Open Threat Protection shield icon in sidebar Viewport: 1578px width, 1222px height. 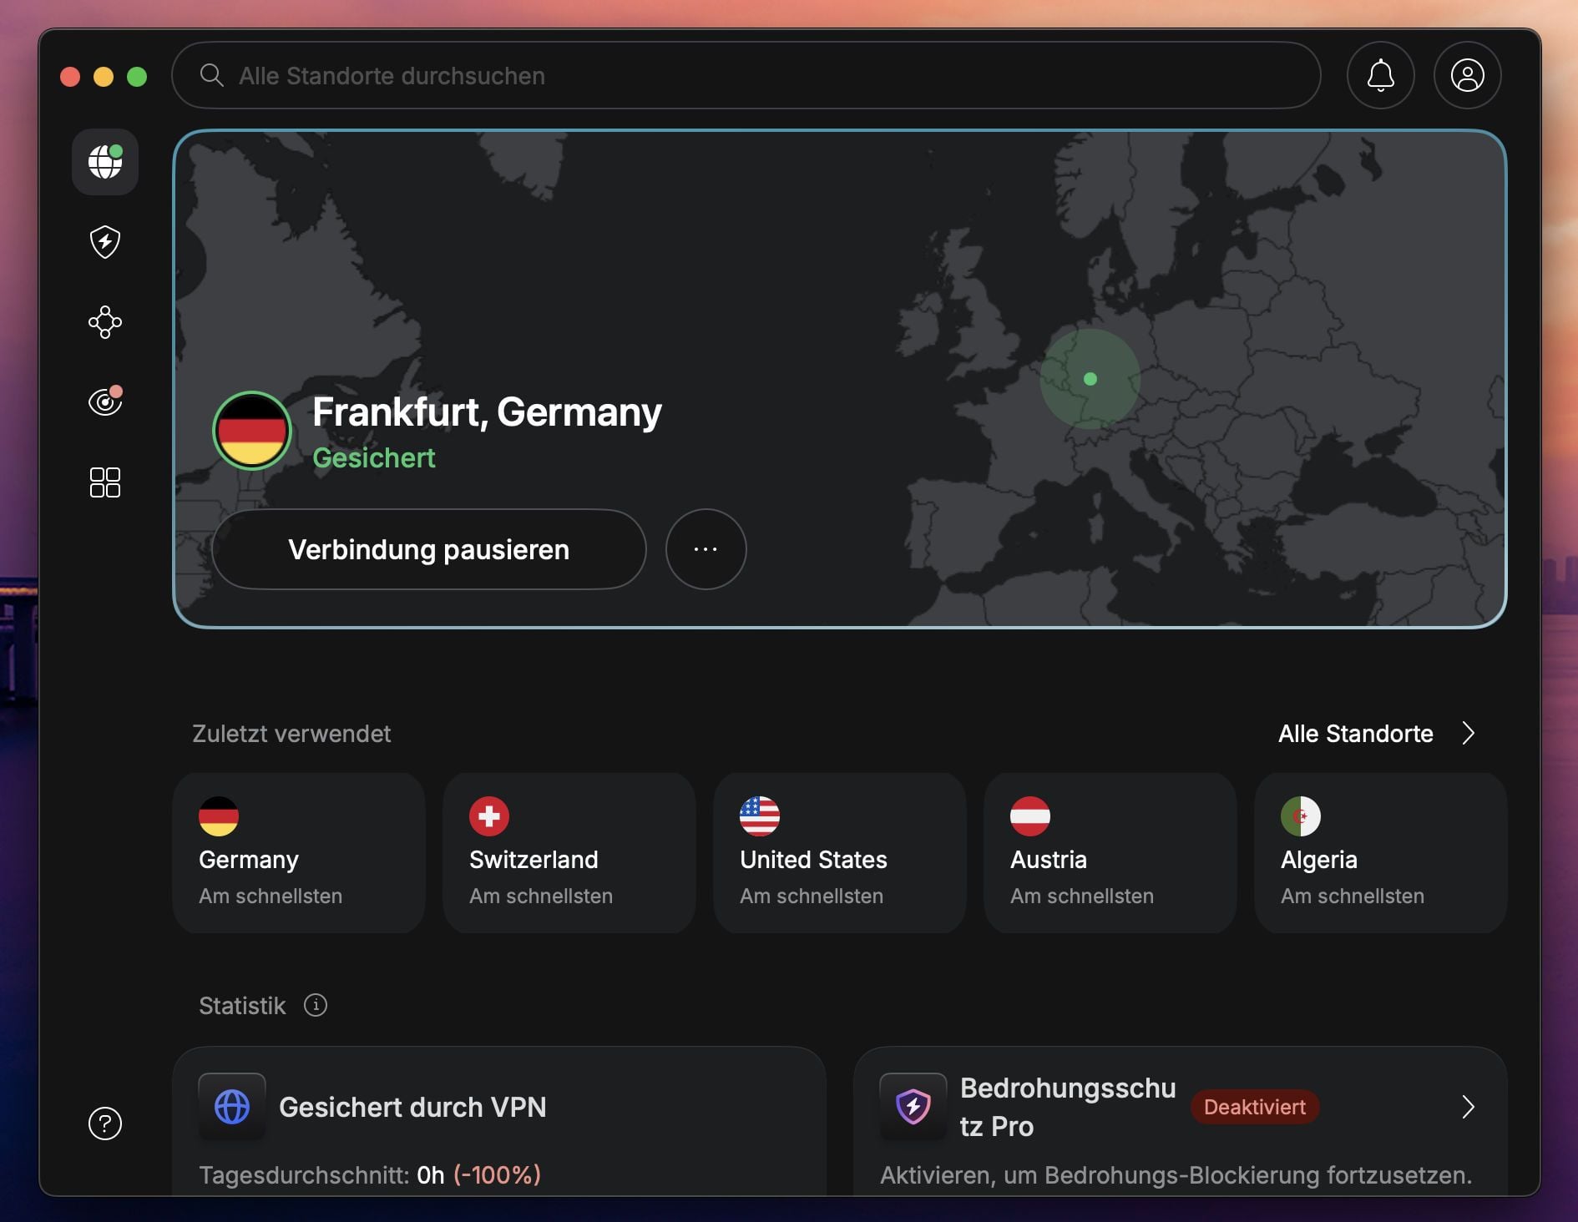point(104,242)
